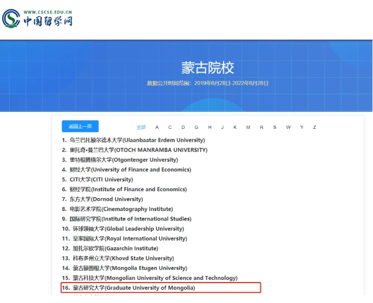
Task: Click the 中国留学网 site title
Action: pos(48,21)
